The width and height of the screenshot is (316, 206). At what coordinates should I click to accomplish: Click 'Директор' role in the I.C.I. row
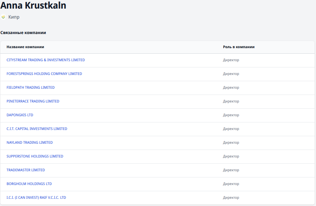(x=231, y=197)
